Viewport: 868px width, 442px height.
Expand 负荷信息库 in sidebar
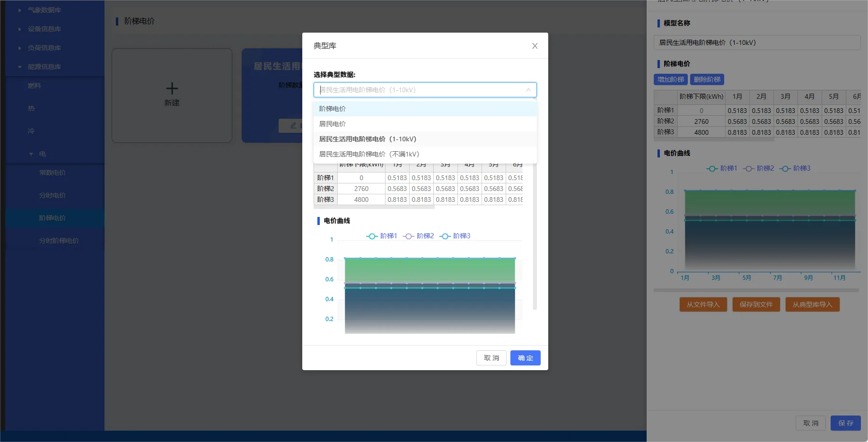20,48
